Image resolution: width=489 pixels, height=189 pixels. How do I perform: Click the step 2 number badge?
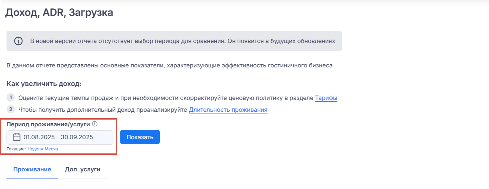11,109
